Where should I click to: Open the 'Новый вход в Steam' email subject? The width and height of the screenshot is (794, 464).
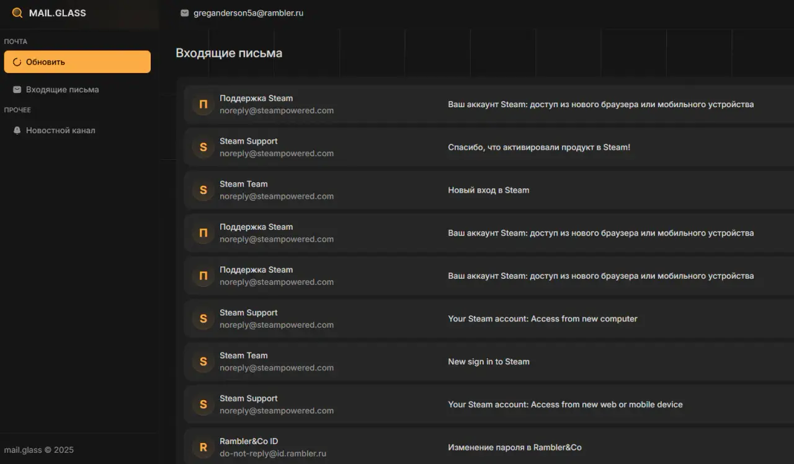(x=489, y=190)
